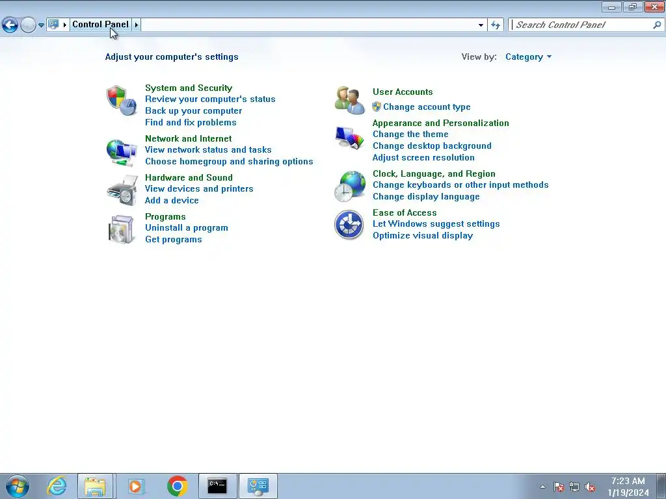
Task: Click the Control Panel breadcrumb
Action: [x=101, y=24]
